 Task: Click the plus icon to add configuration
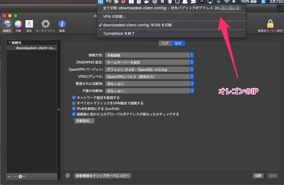[9, 176]
